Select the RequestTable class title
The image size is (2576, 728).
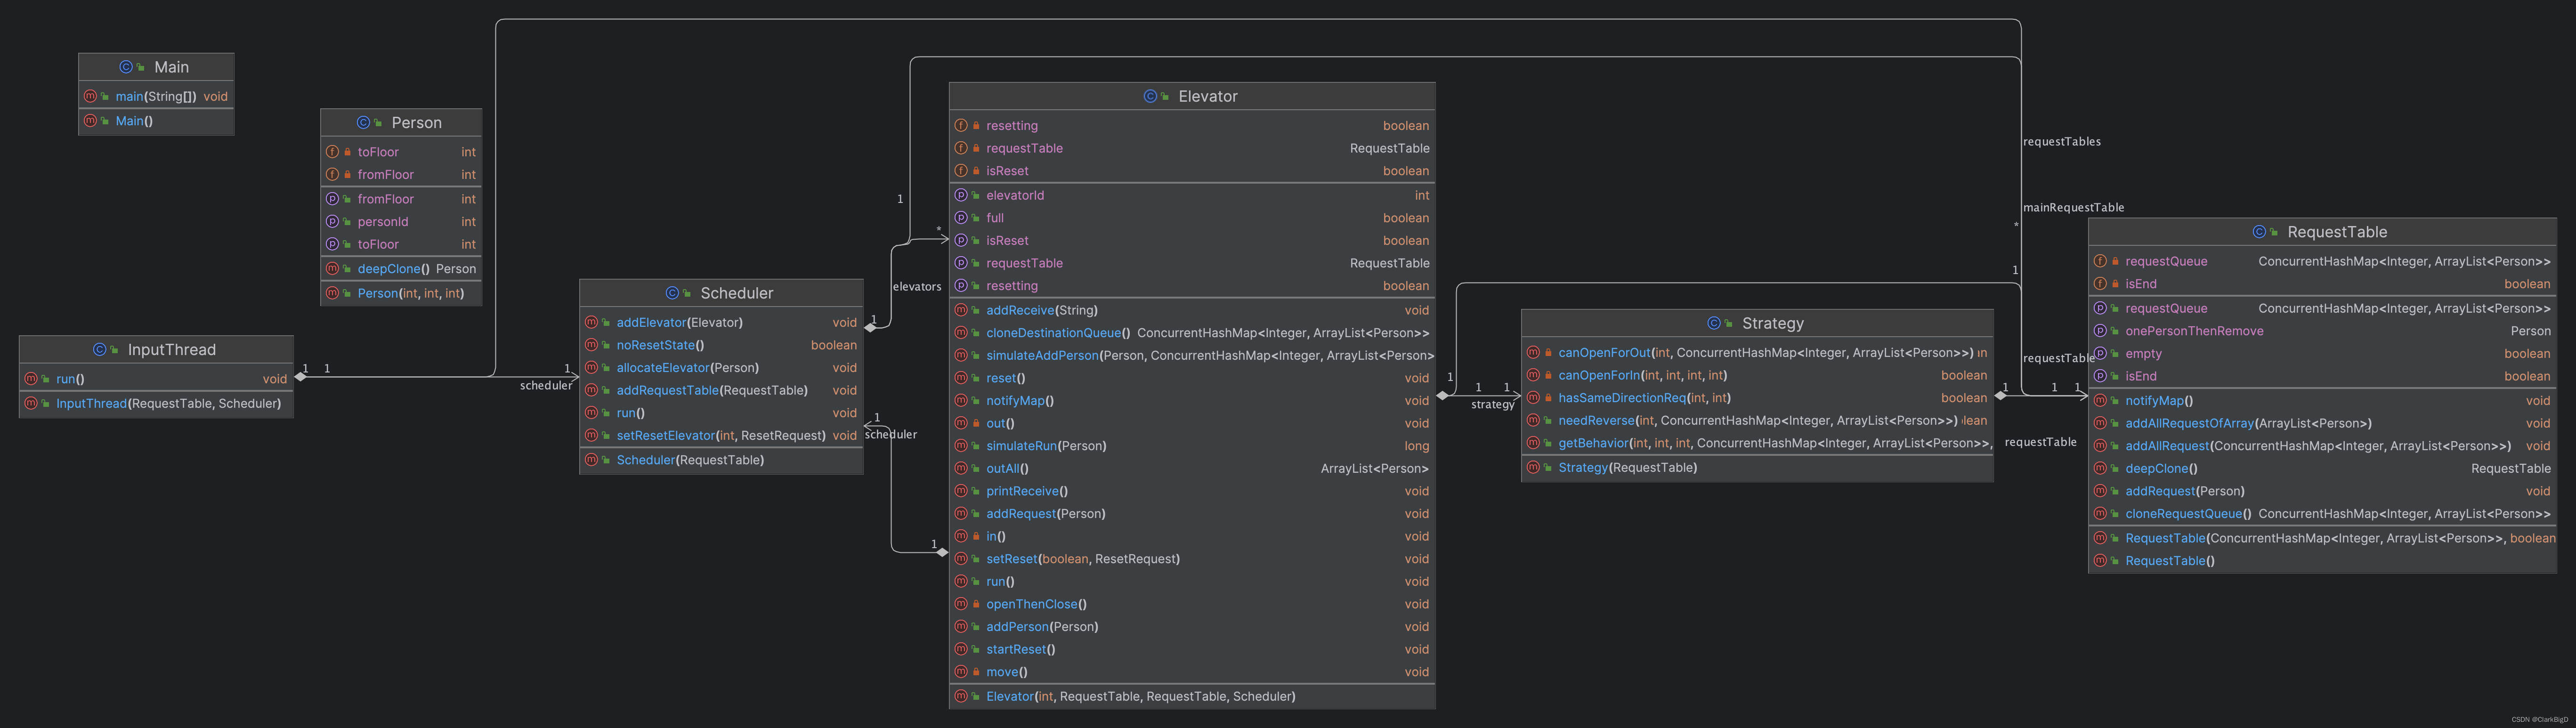coord(2337,232)
